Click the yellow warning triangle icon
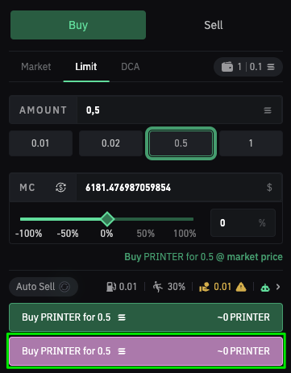The image size is (291, 373). [x=241, y=287]
